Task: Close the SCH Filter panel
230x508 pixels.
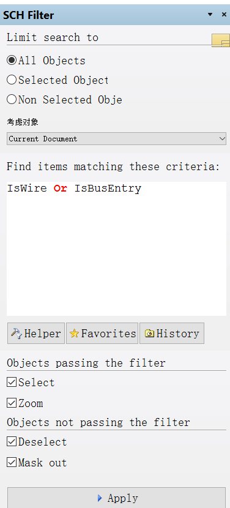Action: pos(224,15)
